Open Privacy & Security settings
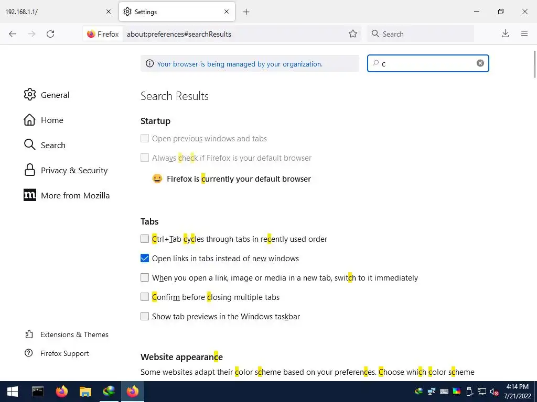The height and width of the screenshot is (402, 537). click(x=66, y=170)
